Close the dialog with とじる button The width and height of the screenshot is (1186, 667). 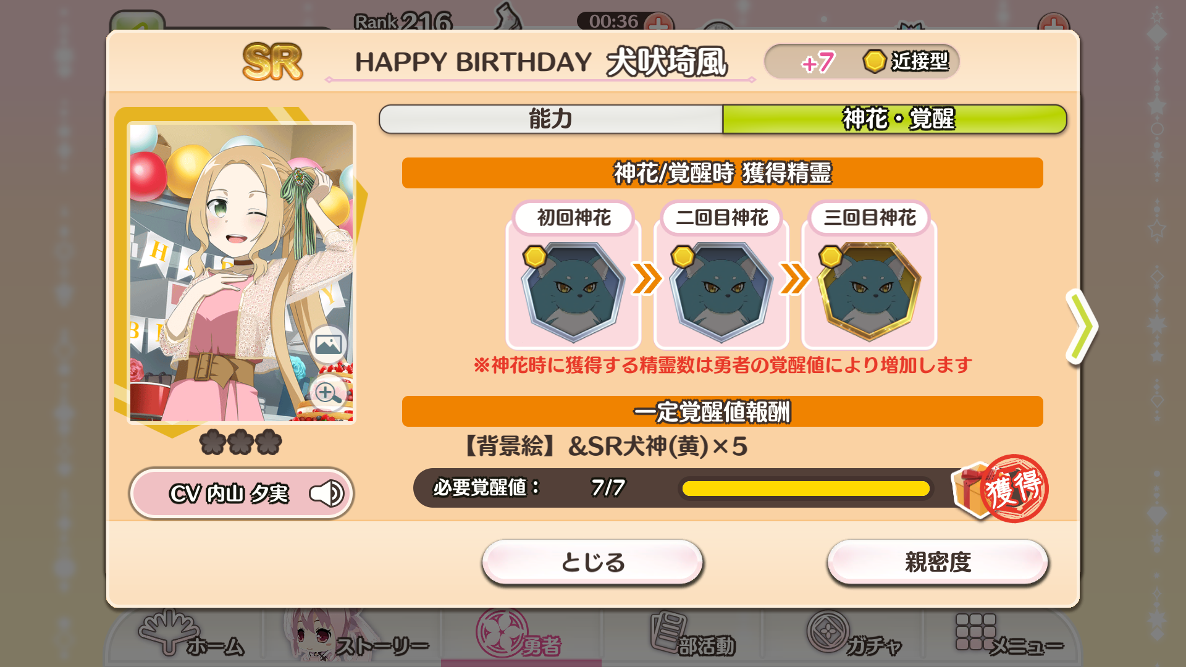click(x=592, y=562)
